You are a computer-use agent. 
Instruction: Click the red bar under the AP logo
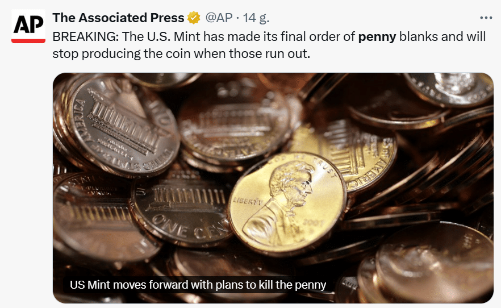tap(28, 40)
